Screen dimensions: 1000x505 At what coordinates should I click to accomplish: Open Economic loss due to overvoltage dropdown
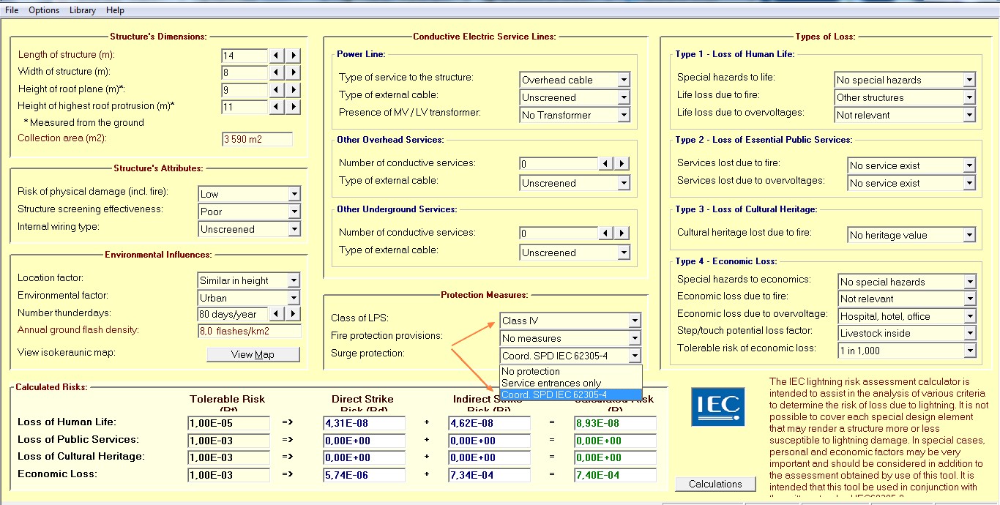(969, 316)
